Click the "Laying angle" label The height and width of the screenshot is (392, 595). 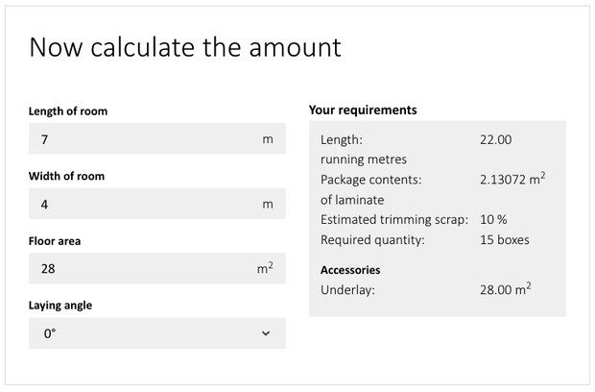[x=60, y=306]
